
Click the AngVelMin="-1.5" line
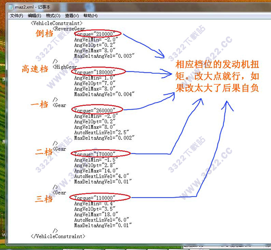(x=96, y=160)
